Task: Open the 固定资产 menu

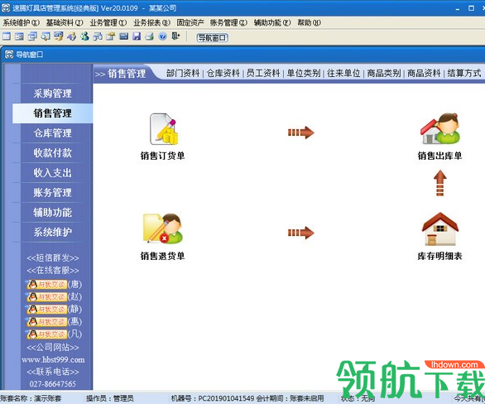Action: [190, 22]
